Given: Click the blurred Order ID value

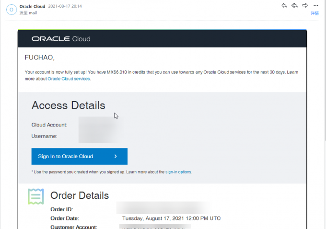Looking at the screenshot, I should [163, 209].
